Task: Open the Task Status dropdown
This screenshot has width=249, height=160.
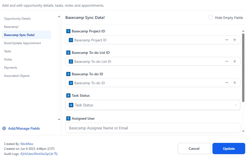Action: pos(153,105)
